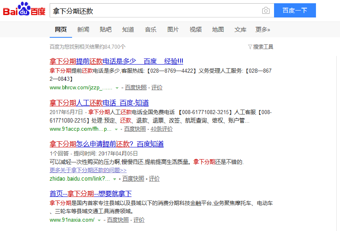Select the 网页 tab
This screenshot has width=340, height=231.
coord(61,29)
